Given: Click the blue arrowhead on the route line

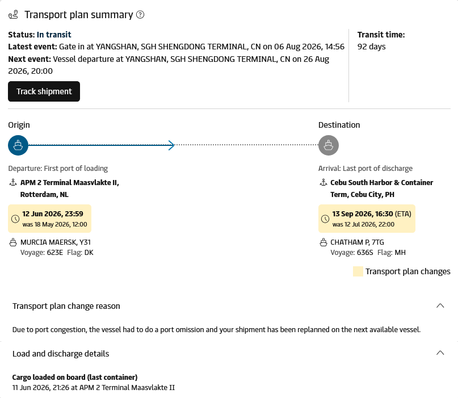Looking at the screenshot, I should pyautogui.click(x=171, y=145).
